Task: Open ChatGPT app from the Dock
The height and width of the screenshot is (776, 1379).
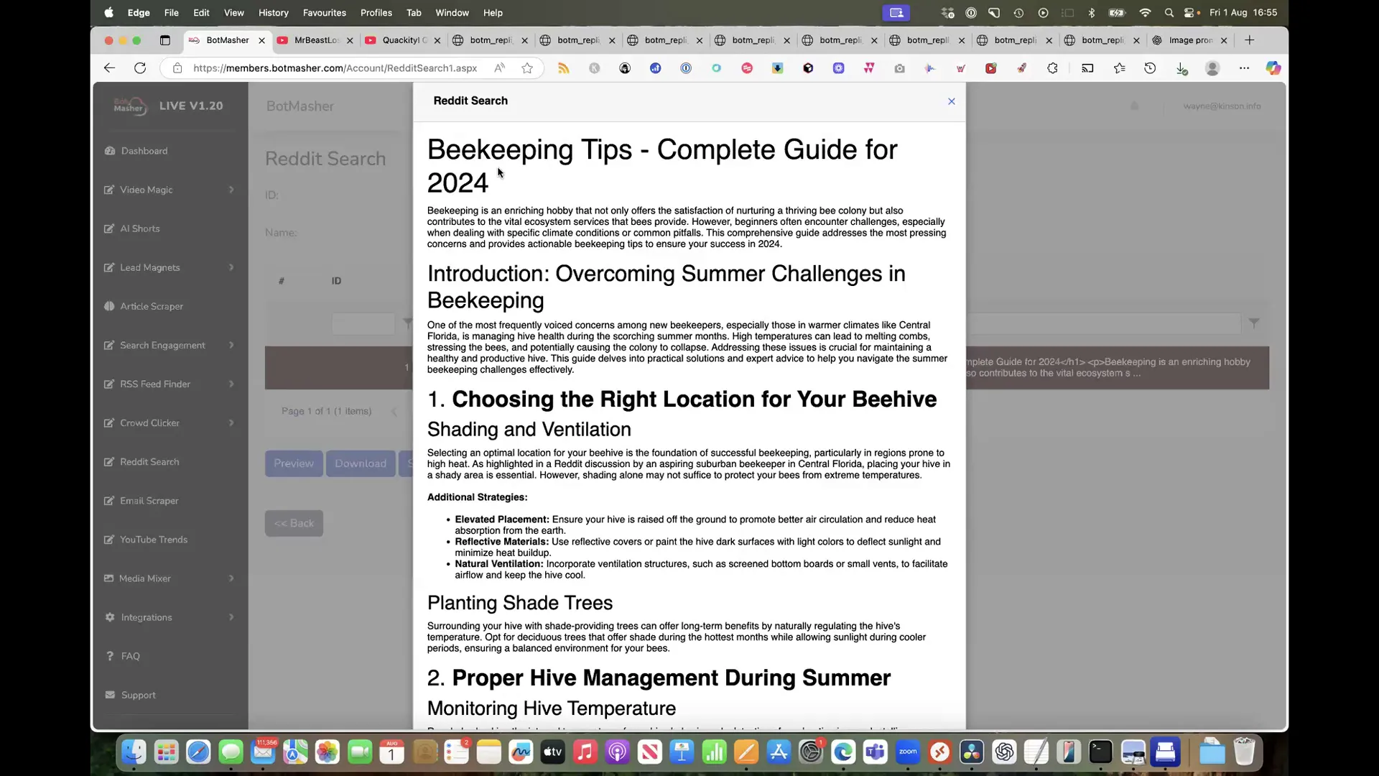Action: point(1004,752)
